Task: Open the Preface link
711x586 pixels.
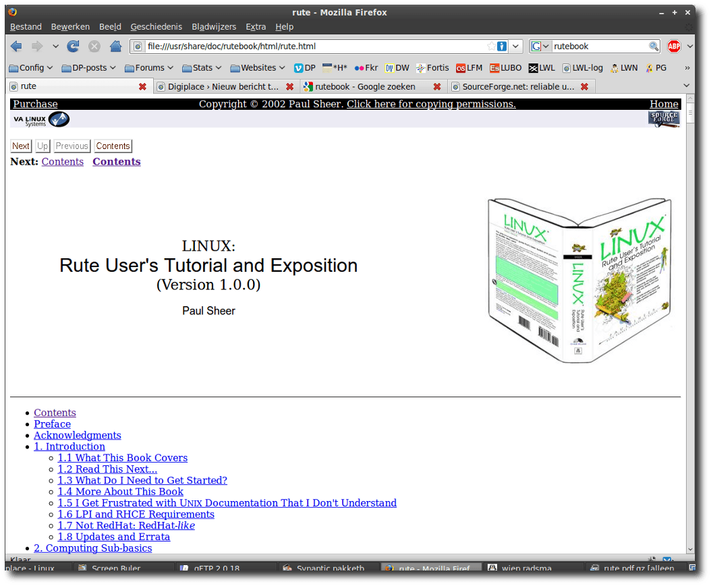Action: coord(52,424)
